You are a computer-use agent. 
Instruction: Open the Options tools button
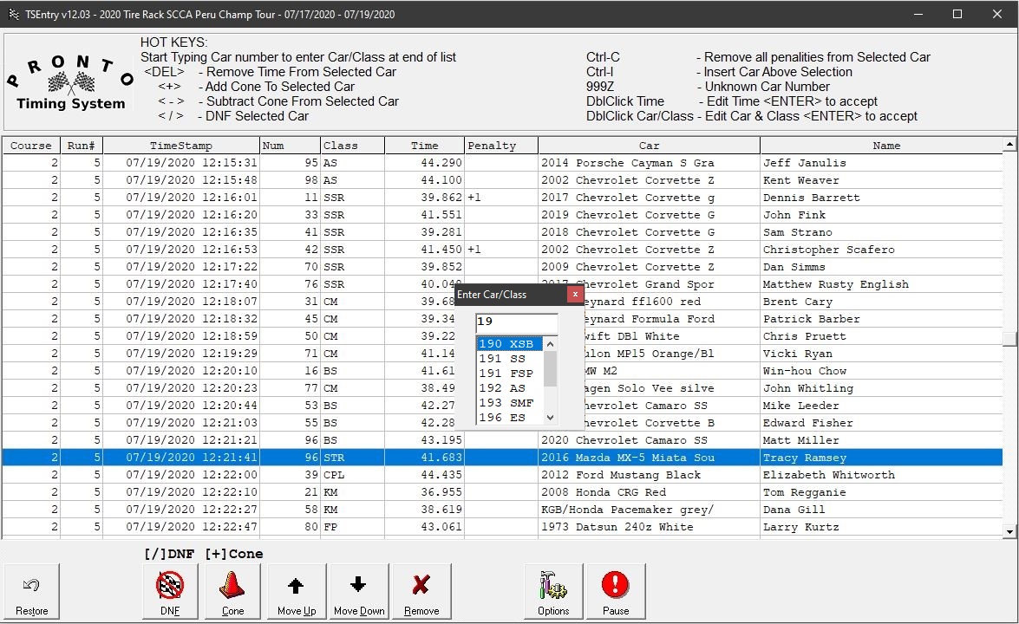(x=553, y=591)
